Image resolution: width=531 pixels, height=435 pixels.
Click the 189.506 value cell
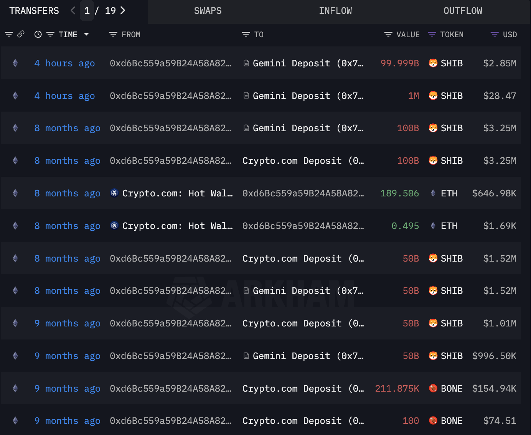click(400, 193)
